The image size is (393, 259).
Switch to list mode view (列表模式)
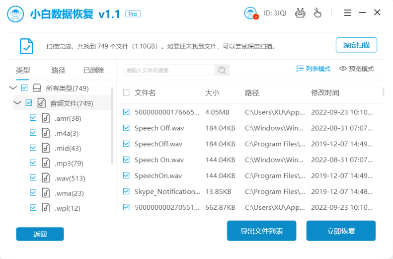pos(313,69)
